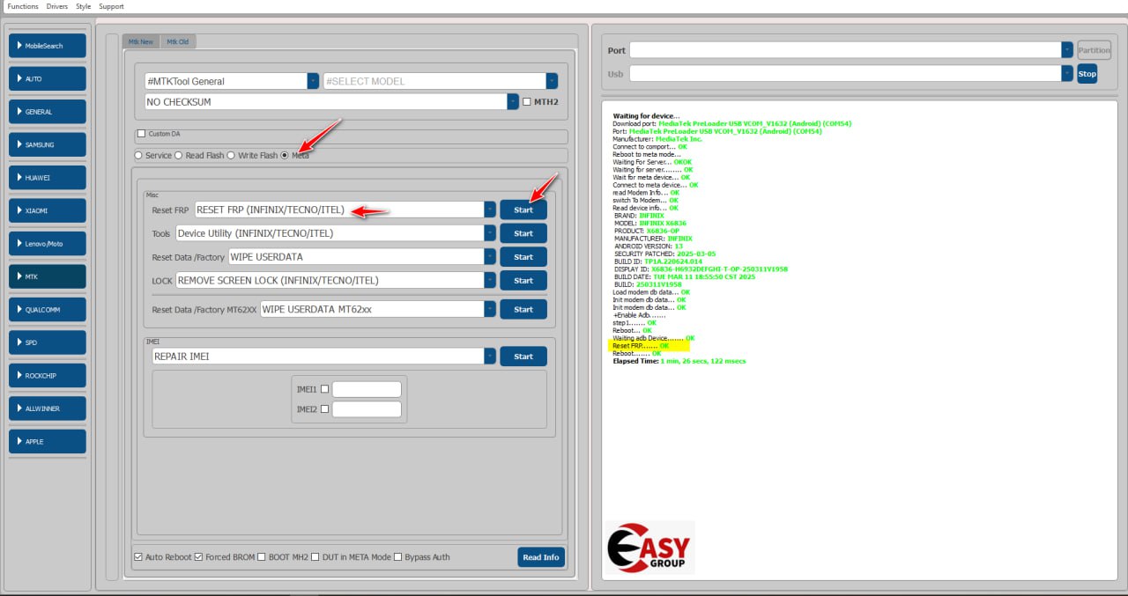
Task: Open the SAMSUNG sidebar module
Action: [x=48, y=144]
